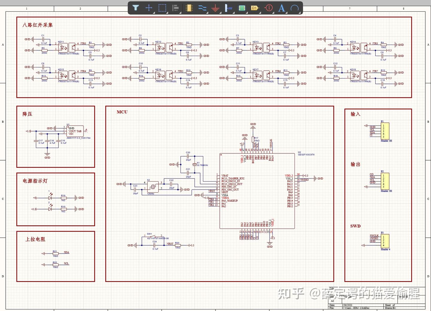Image resolution: width=431 pixels, height=311 pixels.
Task: Pick the yellow D1 port tool
Action: (x=255, y=8)
